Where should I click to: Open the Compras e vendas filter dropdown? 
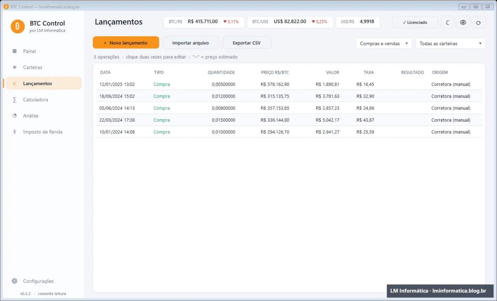(x=384, y=43)
